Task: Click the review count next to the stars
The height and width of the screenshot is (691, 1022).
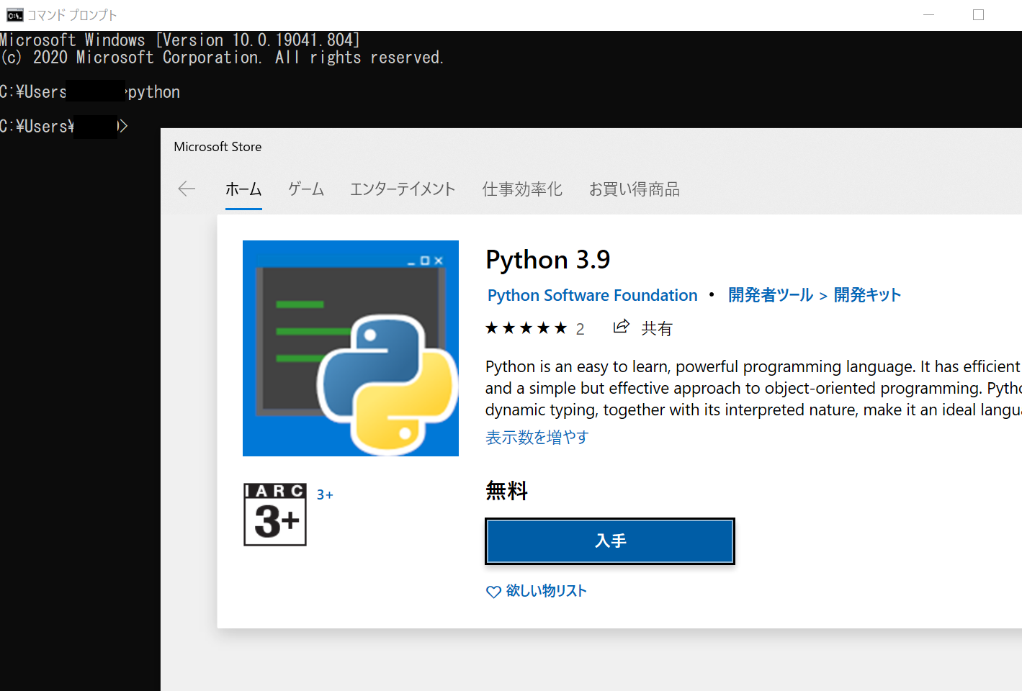Action: click(581, 328)
